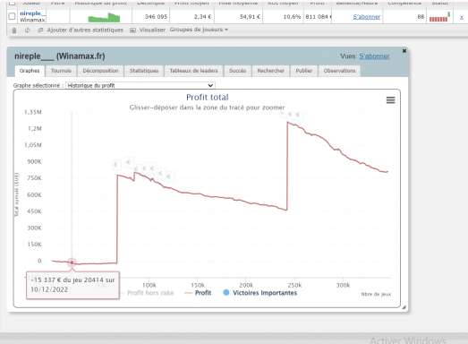Image resolution: width=468 pixels, height=344 pixels.
Task: Switch to the Statistiques tab
Action: [x=144, y=71]
